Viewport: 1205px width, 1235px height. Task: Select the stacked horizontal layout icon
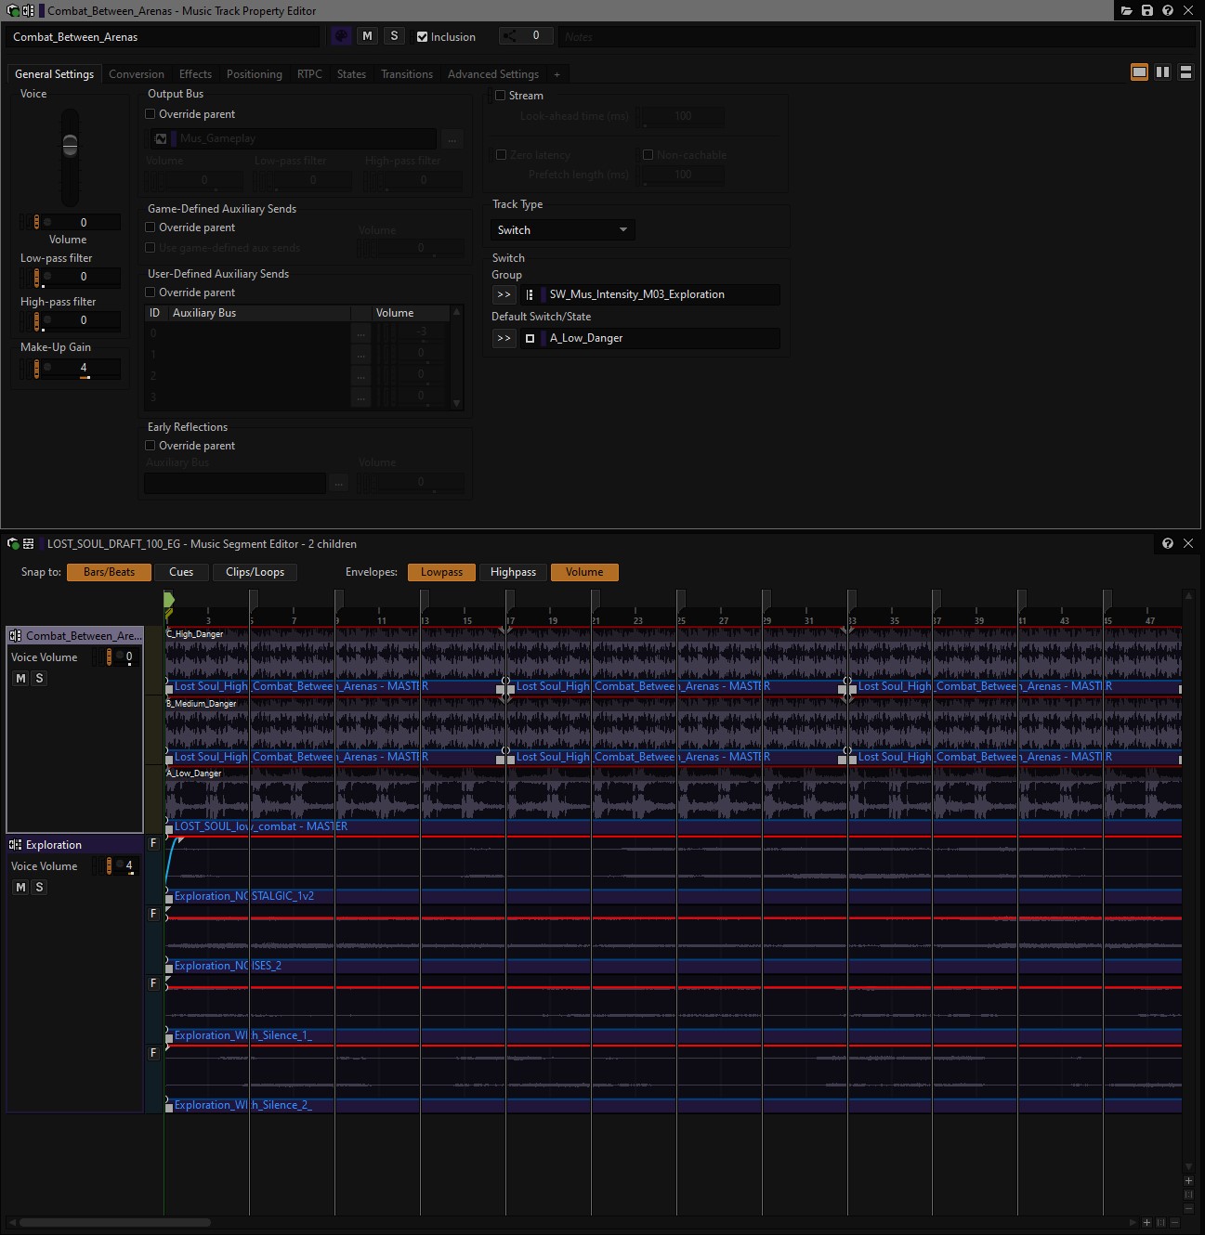pos(1185,71)
